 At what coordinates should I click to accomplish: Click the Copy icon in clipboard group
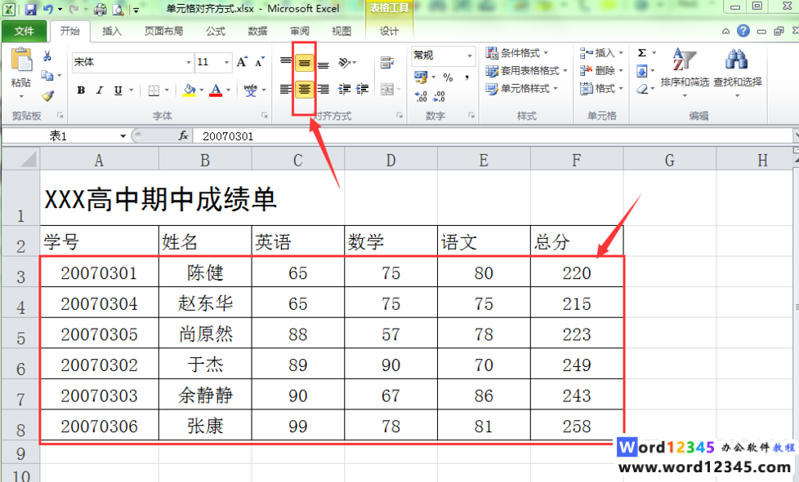click(x=47, y=75)
